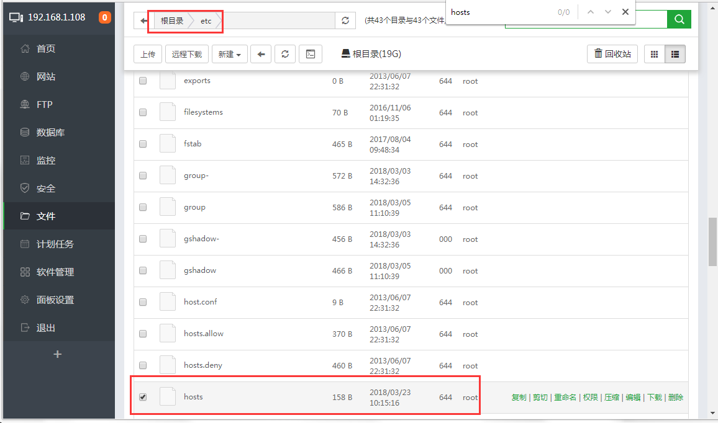Open the 首页 home page
Image resolution: width=718 pixels, height=423 pixels.
point(46,48)
